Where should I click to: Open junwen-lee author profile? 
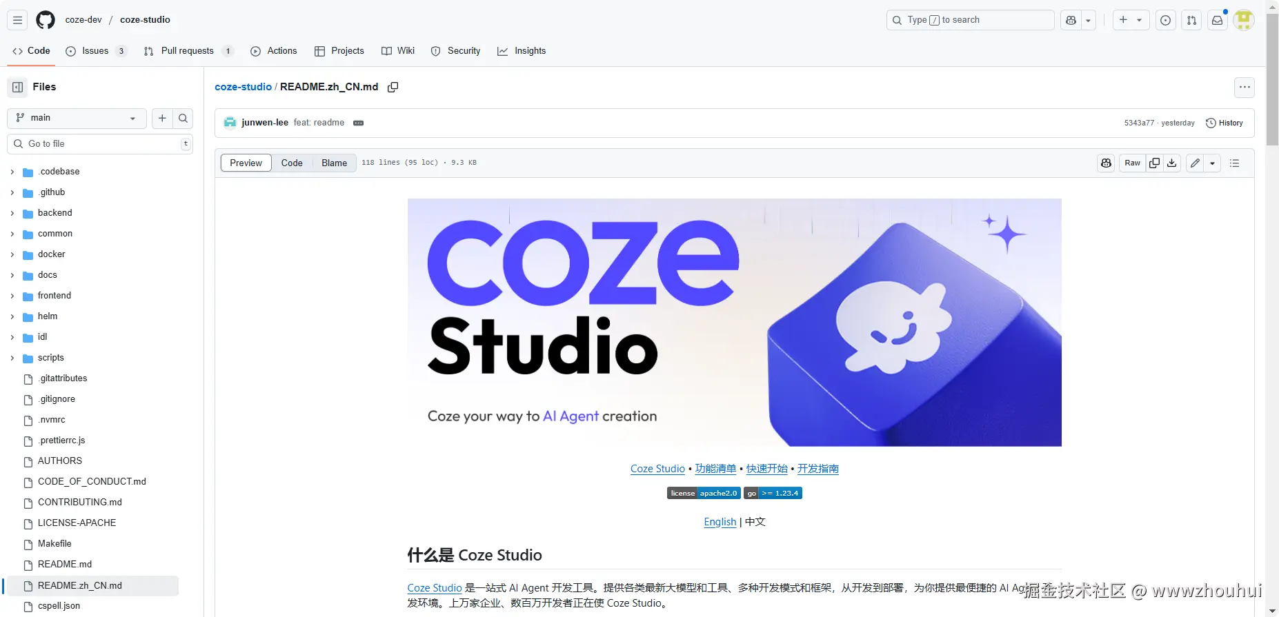(265, 123)
